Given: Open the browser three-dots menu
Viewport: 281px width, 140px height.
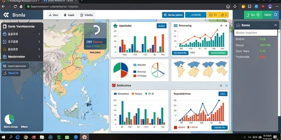Looking at the screenshot, I should (x=277, y=7).
